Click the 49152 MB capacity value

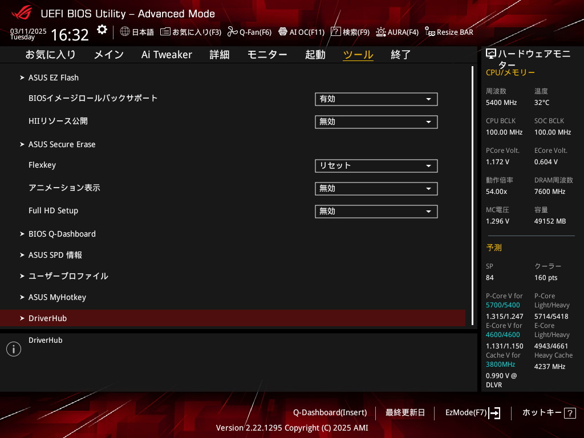[550, 221]
